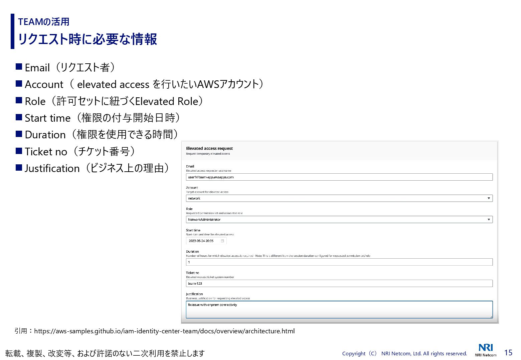Open the calendar icon in Start time
Viewport: 521px width, 360px height.
click(x=222, y=241)
